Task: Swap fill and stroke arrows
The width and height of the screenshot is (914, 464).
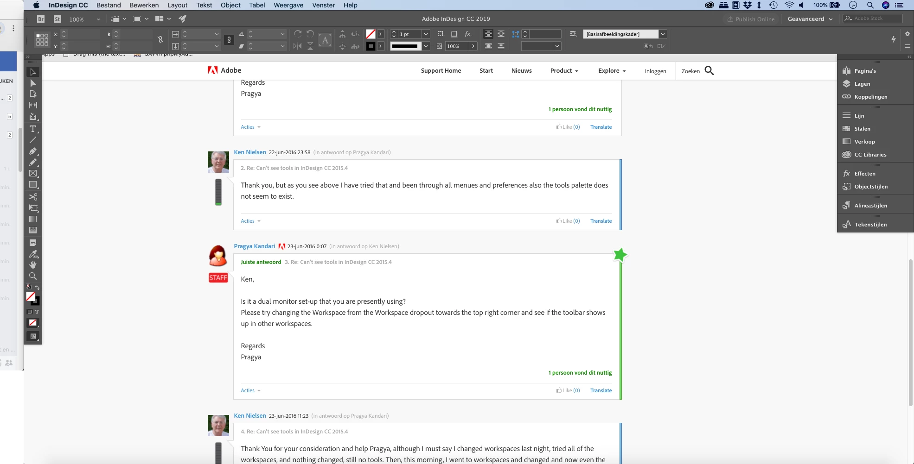Action: [x=38, y=287]
